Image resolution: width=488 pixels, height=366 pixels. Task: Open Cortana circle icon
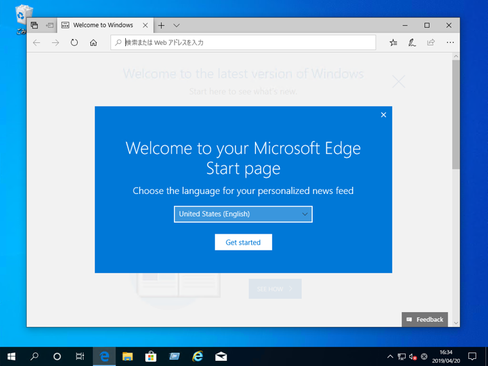pyautogui.click(x=57, y=356)
